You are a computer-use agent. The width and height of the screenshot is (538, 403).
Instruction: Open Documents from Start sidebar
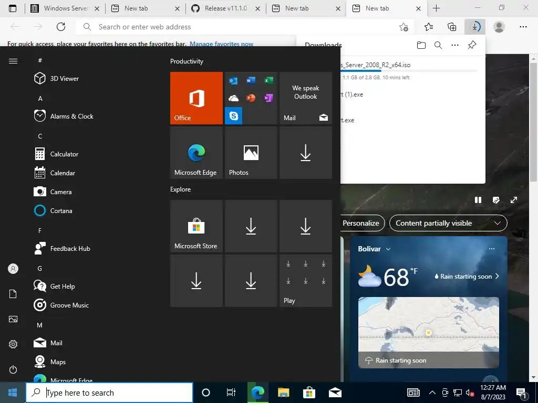pyautogui.click(x=13, y=294)
